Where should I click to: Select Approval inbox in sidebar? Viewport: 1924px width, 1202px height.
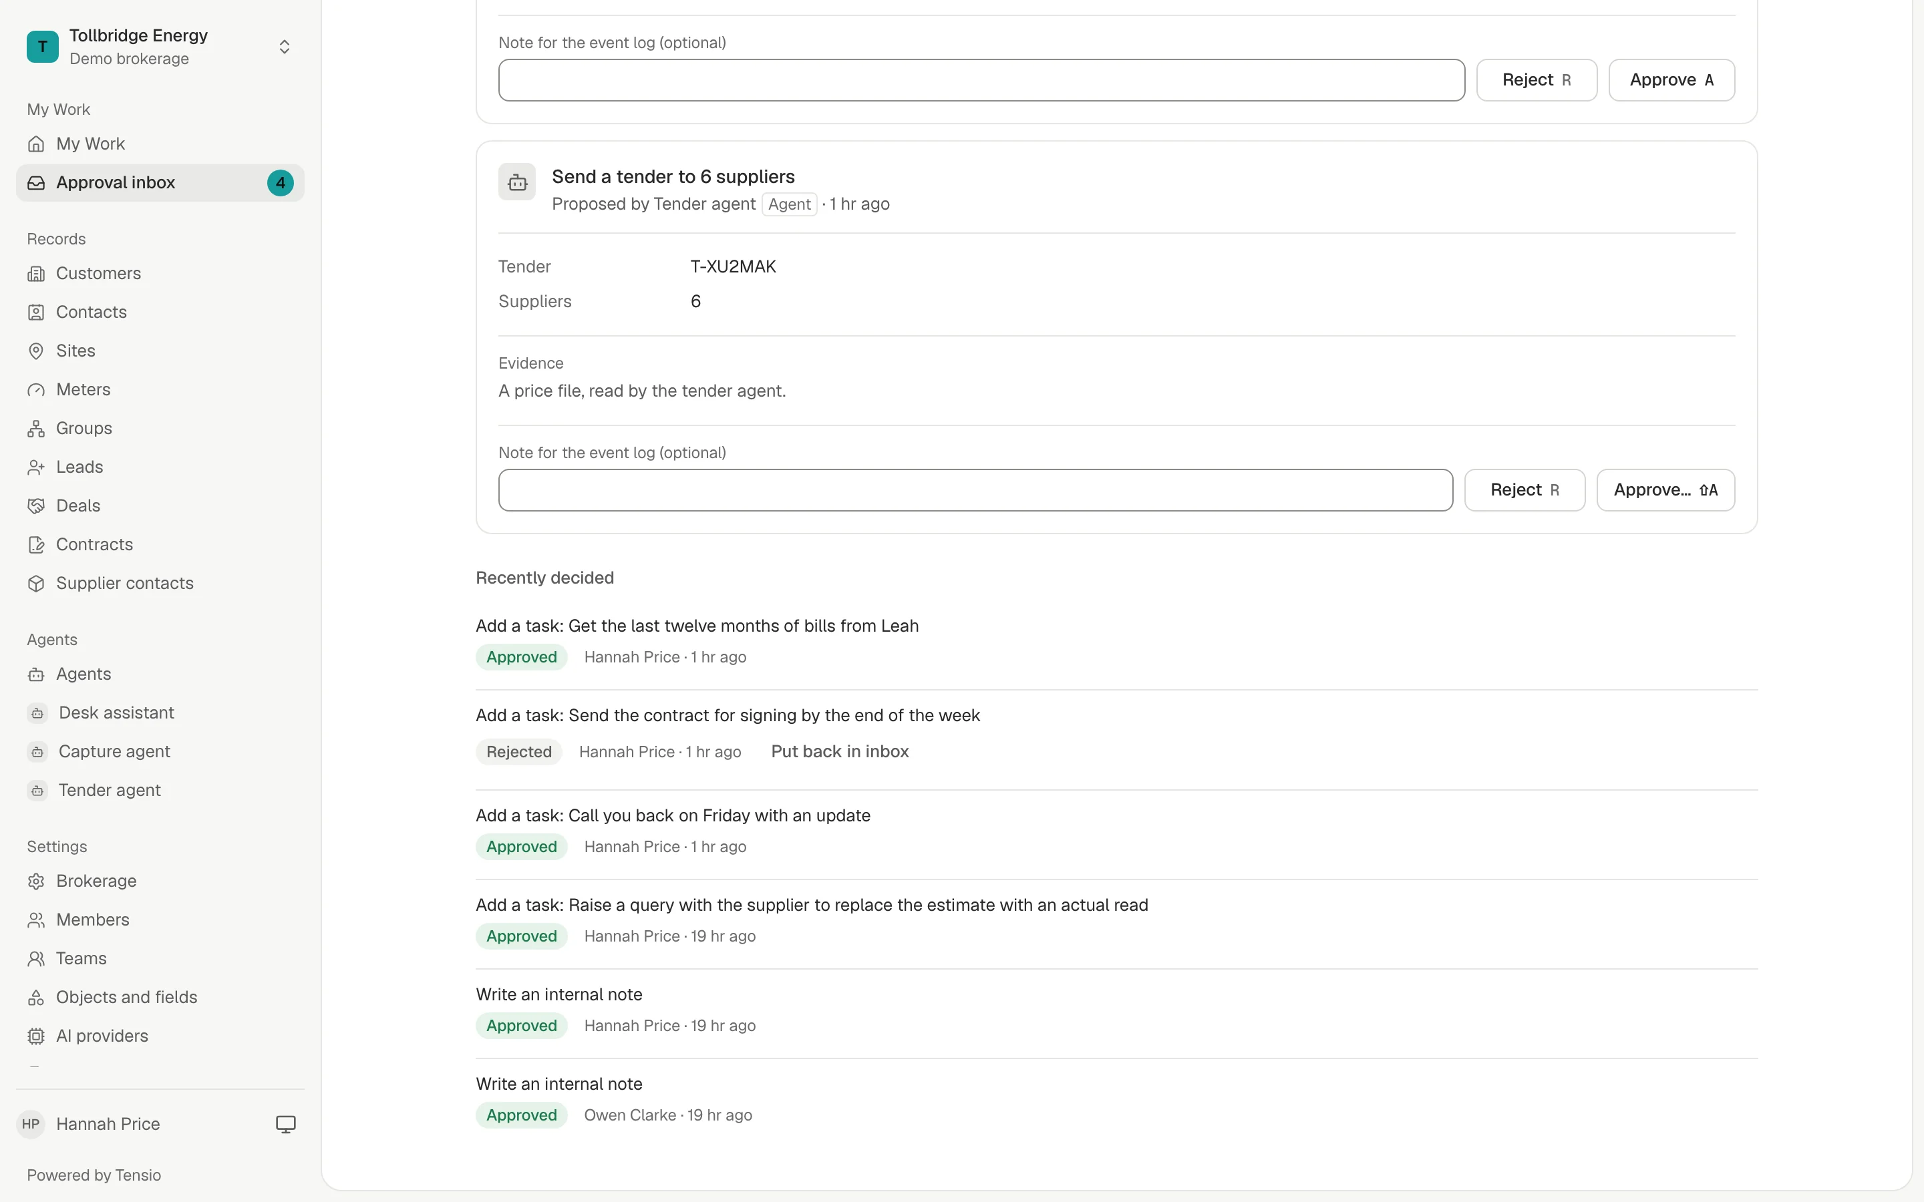pyautogui.click(x=160, y=183)
